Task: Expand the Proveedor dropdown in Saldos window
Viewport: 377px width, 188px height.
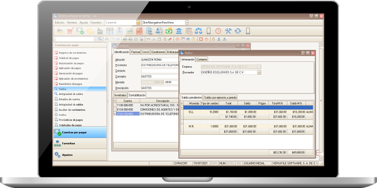Action: point(259,72)
